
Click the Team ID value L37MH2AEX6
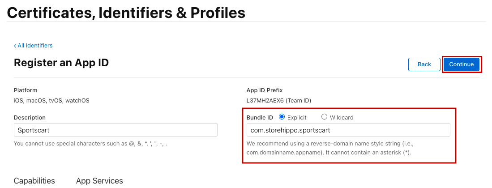(278, 101)
